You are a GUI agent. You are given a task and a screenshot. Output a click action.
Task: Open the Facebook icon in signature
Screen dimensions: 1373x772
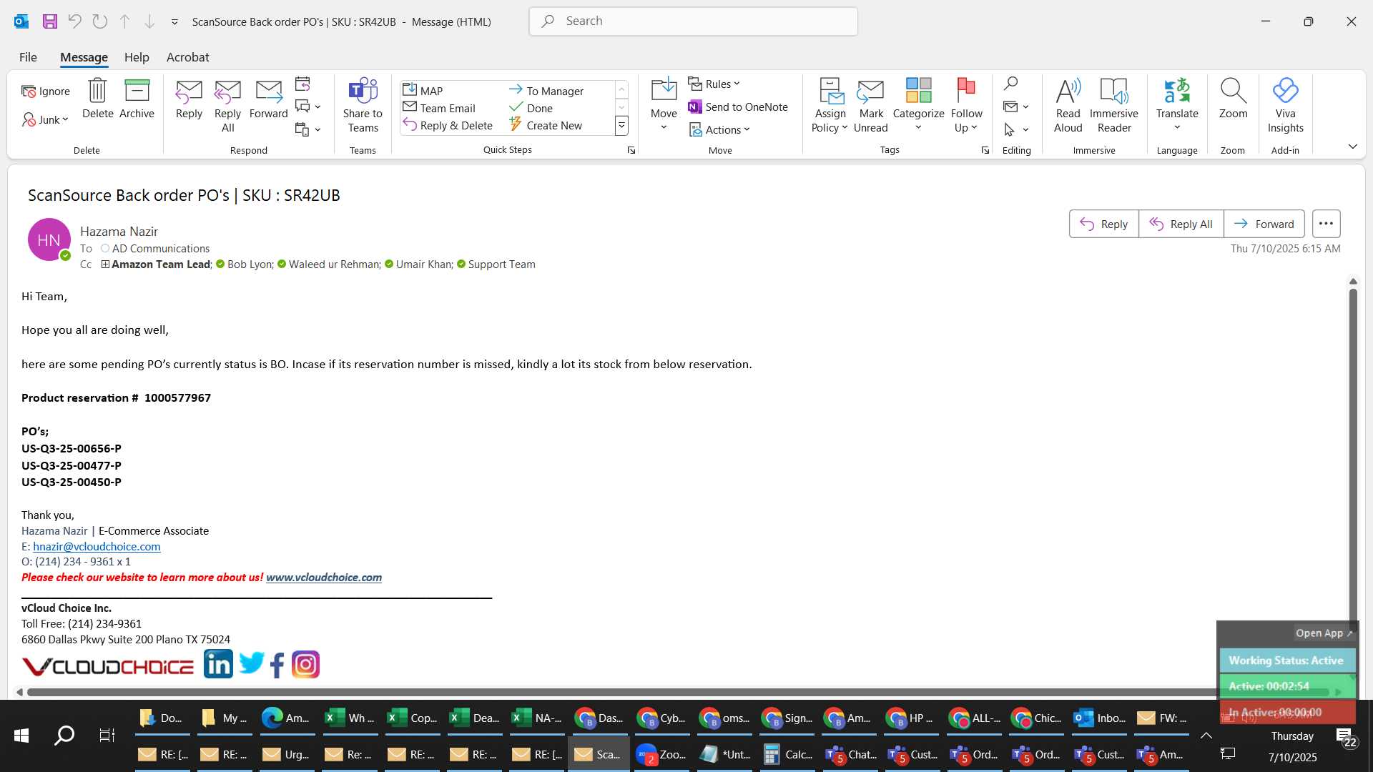click(x=277, y=665)
